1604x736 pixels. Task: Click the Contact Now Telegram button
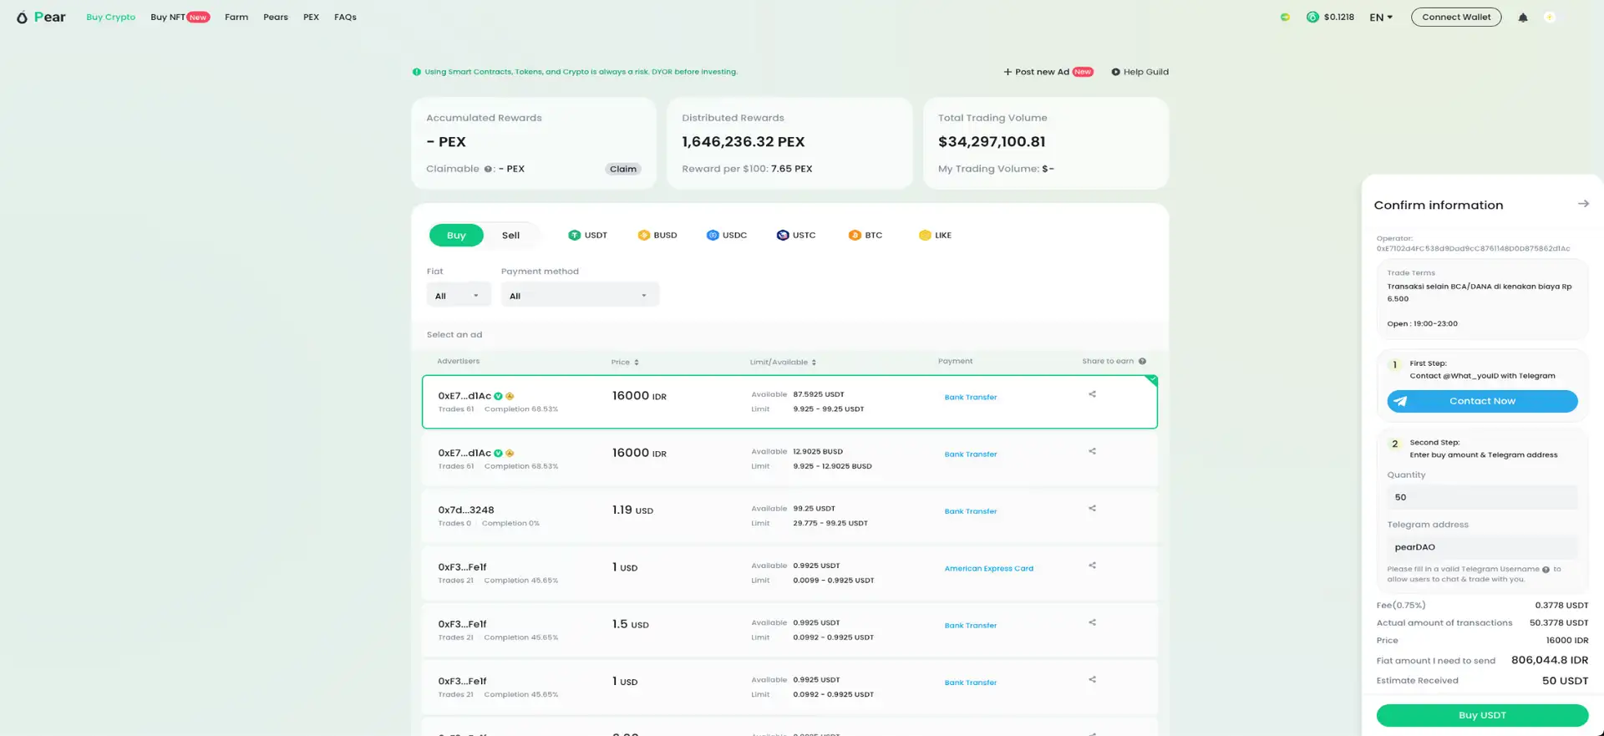click(x=1481, y=402)
